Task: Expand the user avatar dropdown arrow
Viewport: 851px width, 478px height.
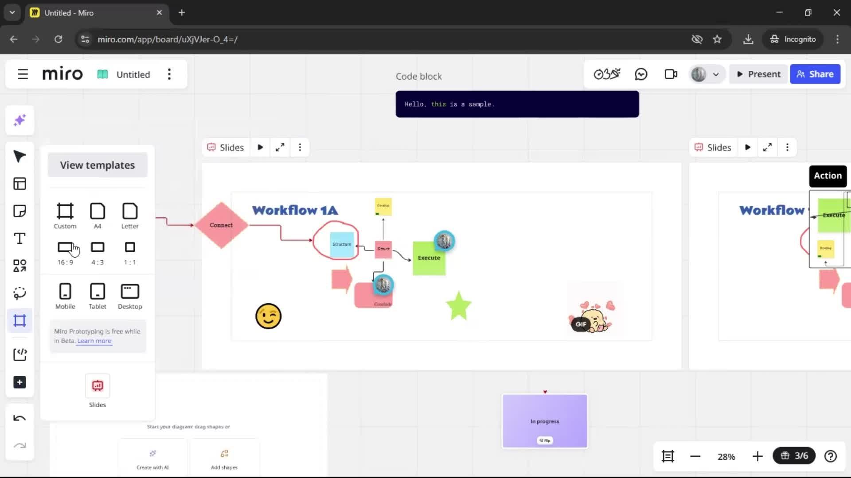Action: pyautogui.click(x=716, y=74)
